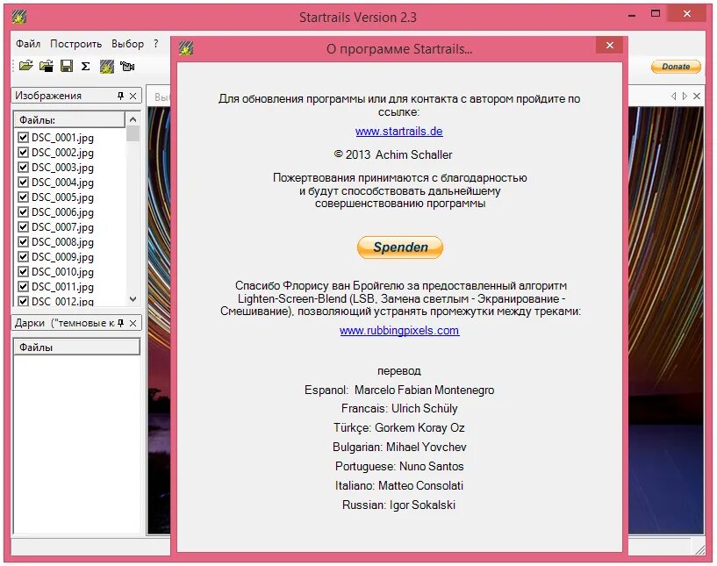Build startrails toolbar icon
Image resolution: width=717 pixels, height=566 pixels.
106,67
